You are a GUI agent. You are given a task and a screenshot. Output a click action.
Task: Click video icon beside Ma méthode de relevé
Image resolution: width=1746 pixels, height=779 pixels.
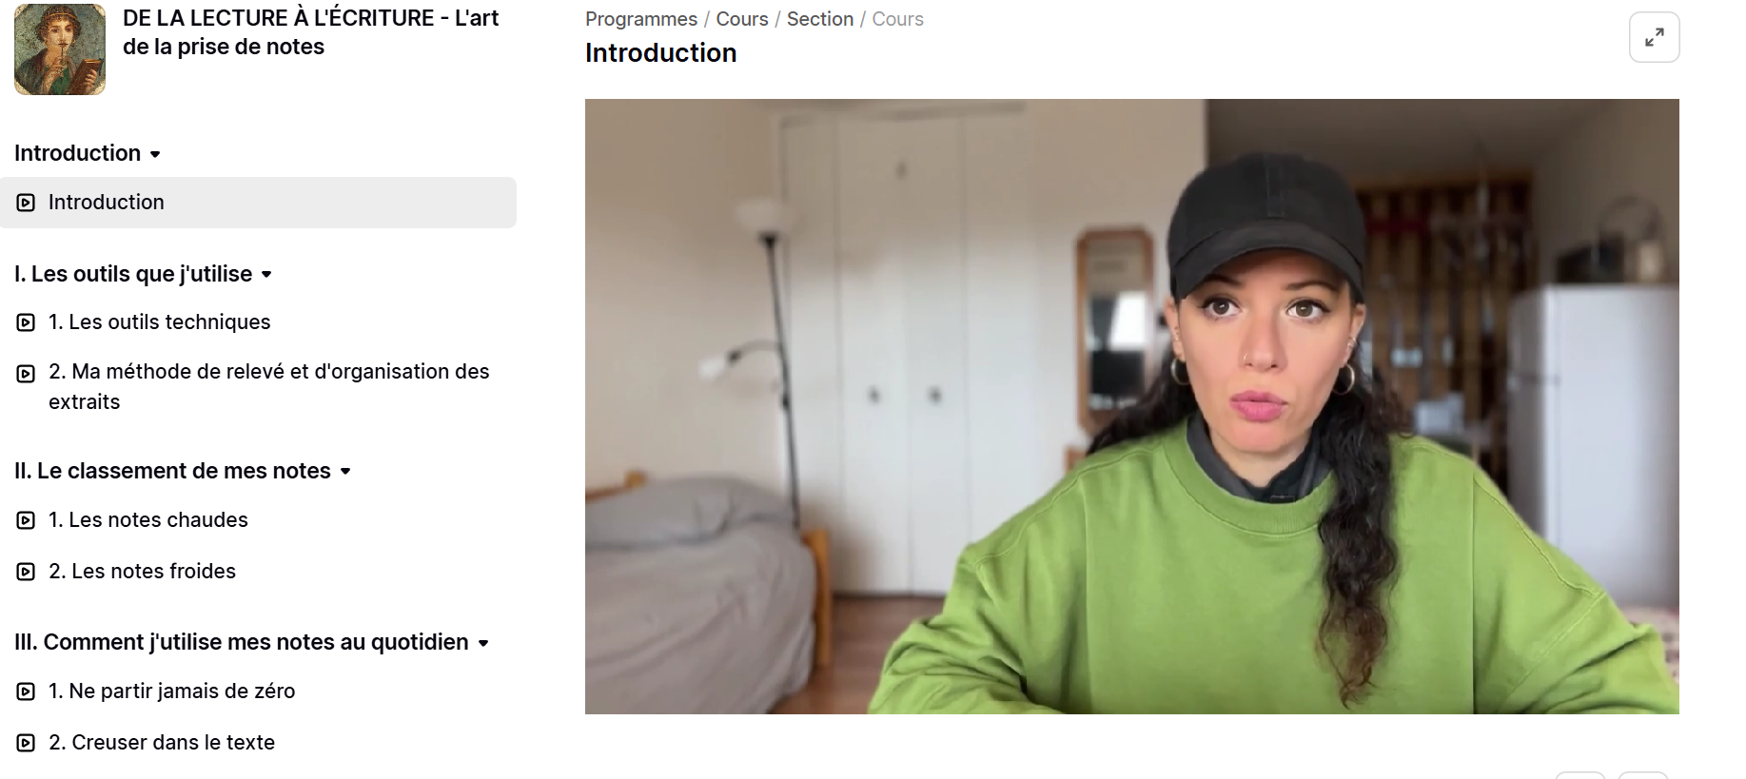click(26, 373)
